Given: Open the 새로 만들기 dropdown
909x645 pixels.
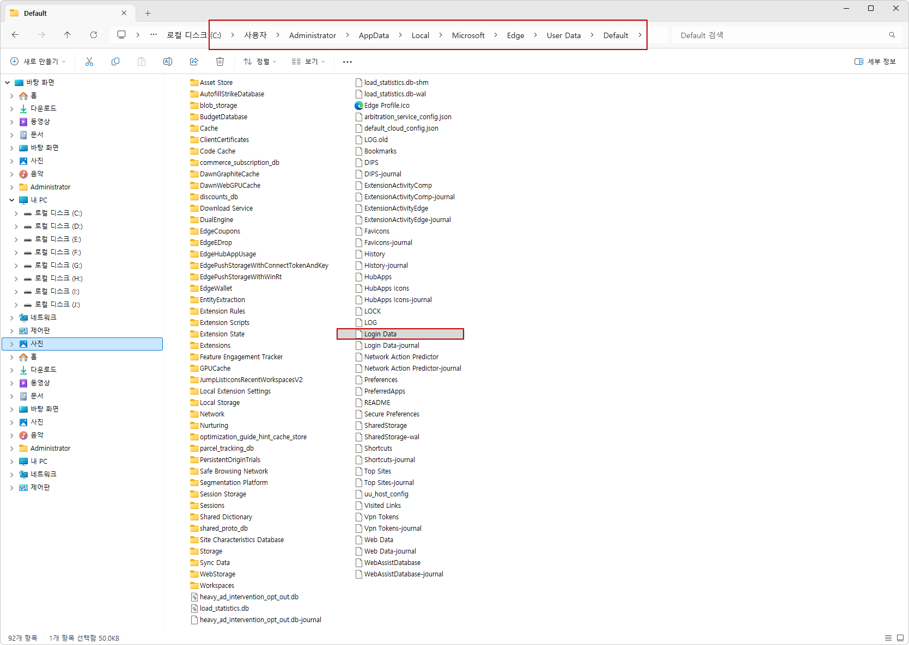Looking at the screenshot, I should click(38, 62).
